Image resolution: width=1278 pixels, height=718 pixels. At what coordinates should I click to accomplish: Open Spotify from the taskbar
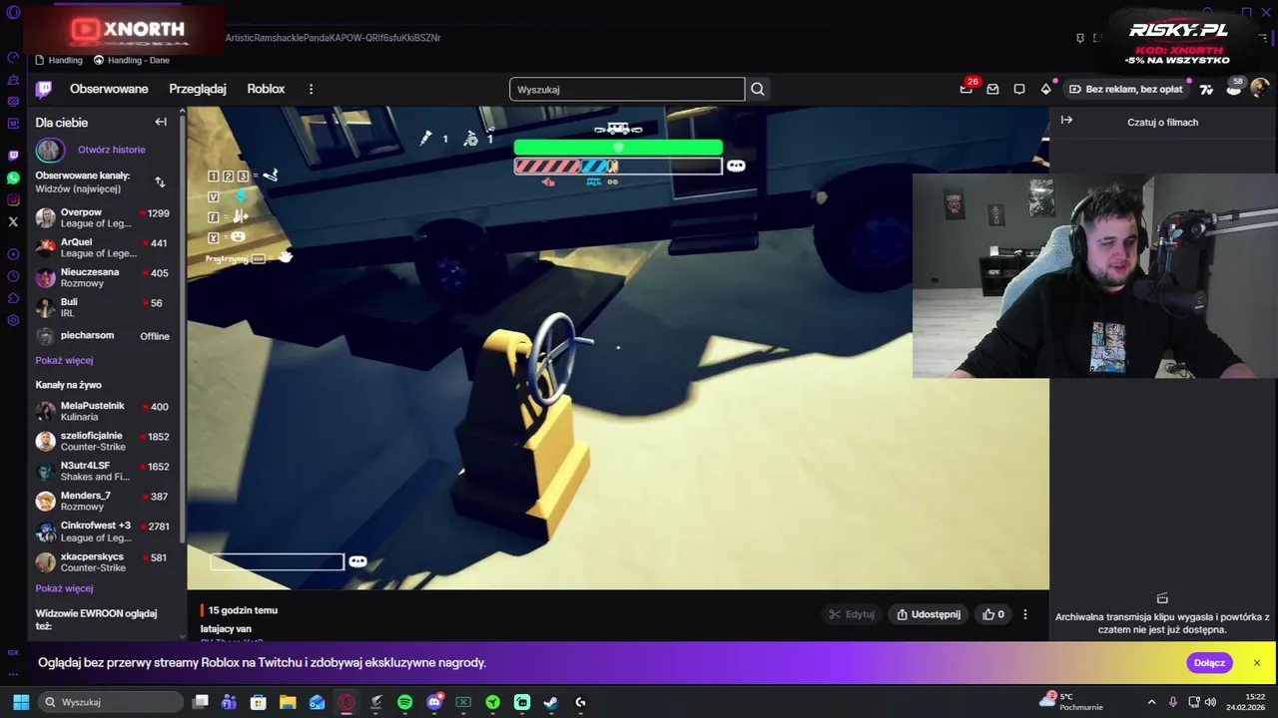pyautogui.click(x=404, y=702)
